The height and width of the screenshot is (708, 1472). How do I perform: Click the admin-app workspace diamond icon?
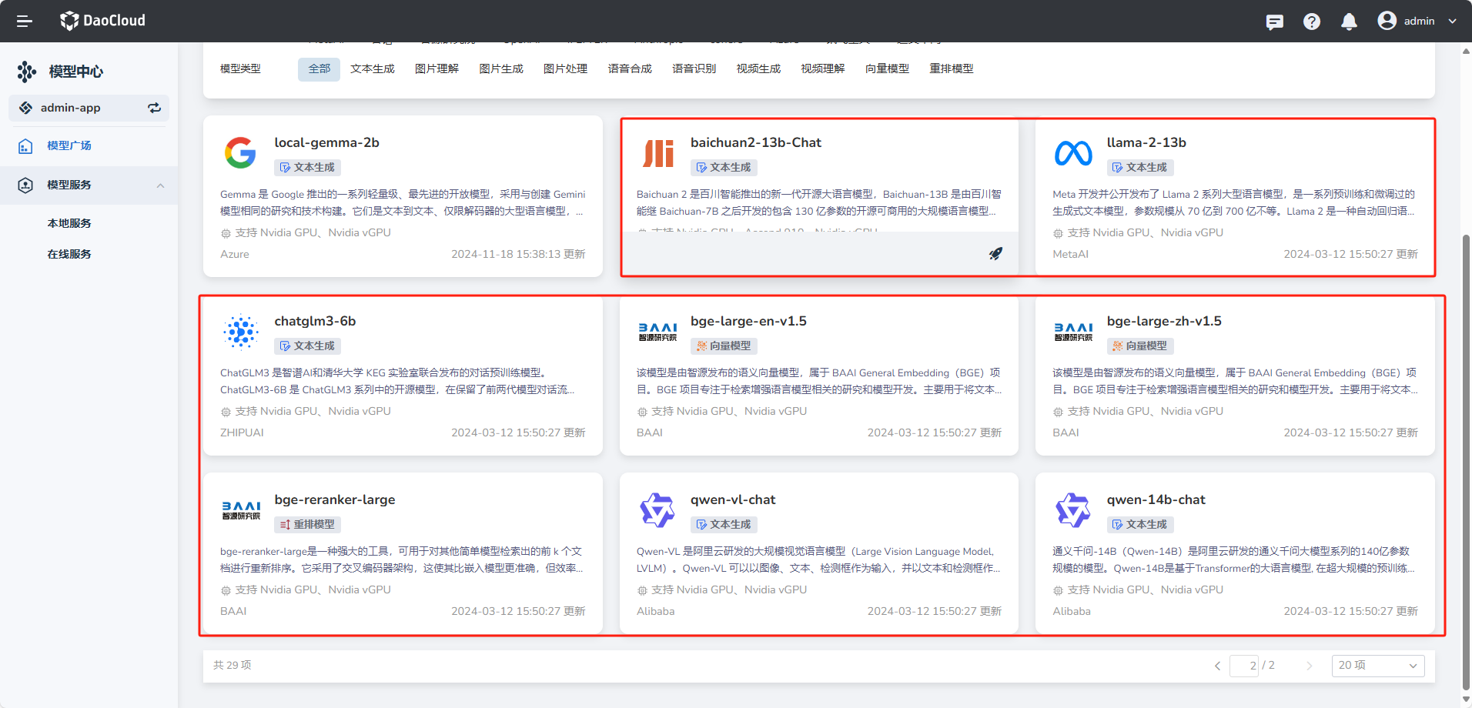[x=26, y=108]
